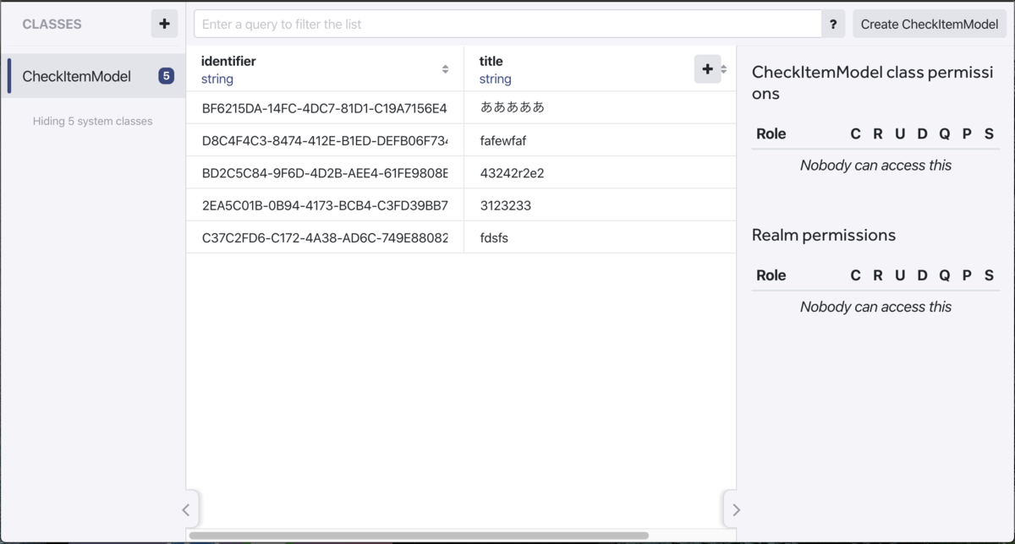Add a new class with plus button
Viewport: 1015px width, 544px height.
click(164, 24)
